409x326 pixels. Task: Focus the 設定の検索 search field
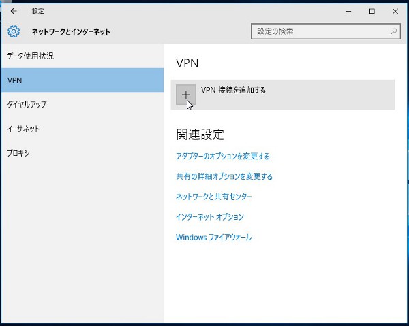tap(320, 31)
